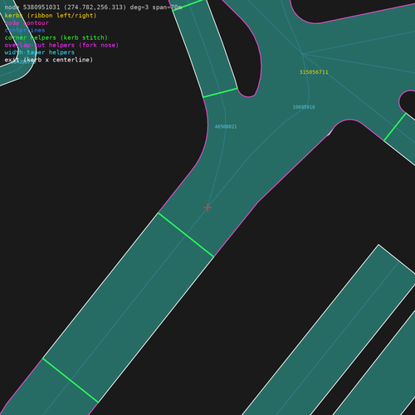This screenshot has width=415, height=415.
Task: Select the way label 46508821
Action: click(x=226, y=127)
